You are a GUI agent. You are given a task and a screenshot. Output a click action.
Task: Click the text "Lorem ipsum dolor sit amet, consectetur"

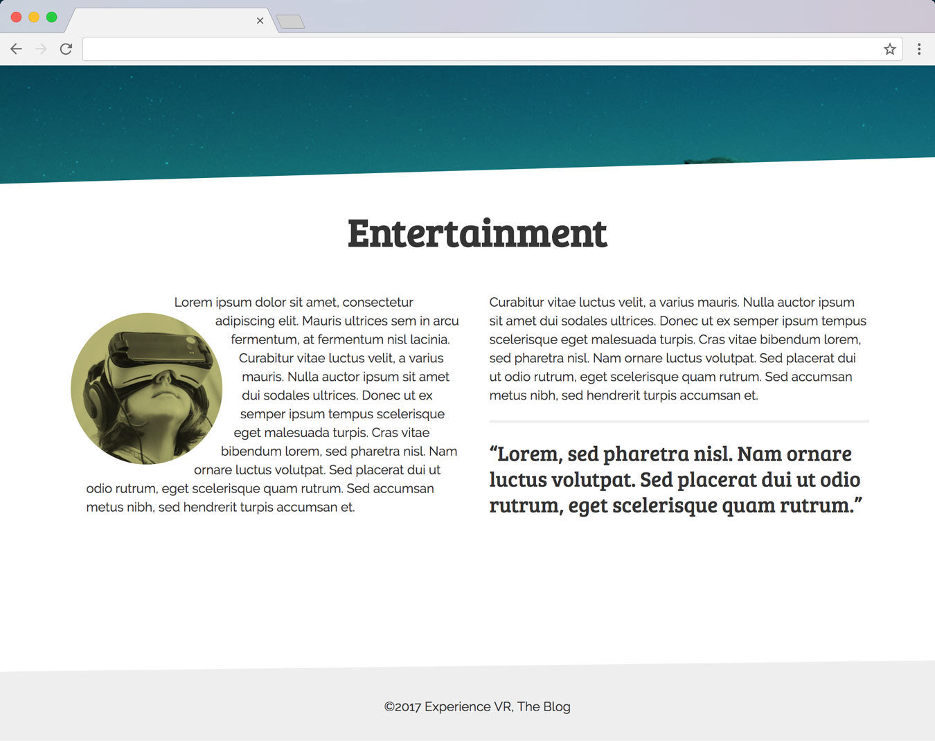tap(294, 302)
